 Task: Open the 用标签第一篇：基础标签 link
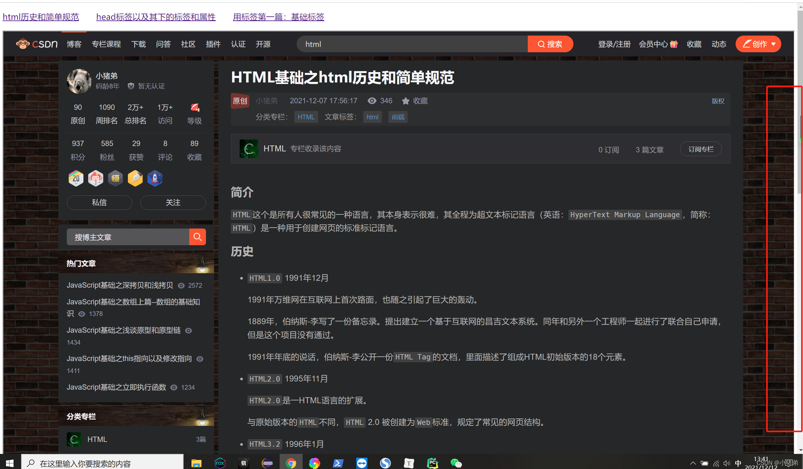pos(278,17)
